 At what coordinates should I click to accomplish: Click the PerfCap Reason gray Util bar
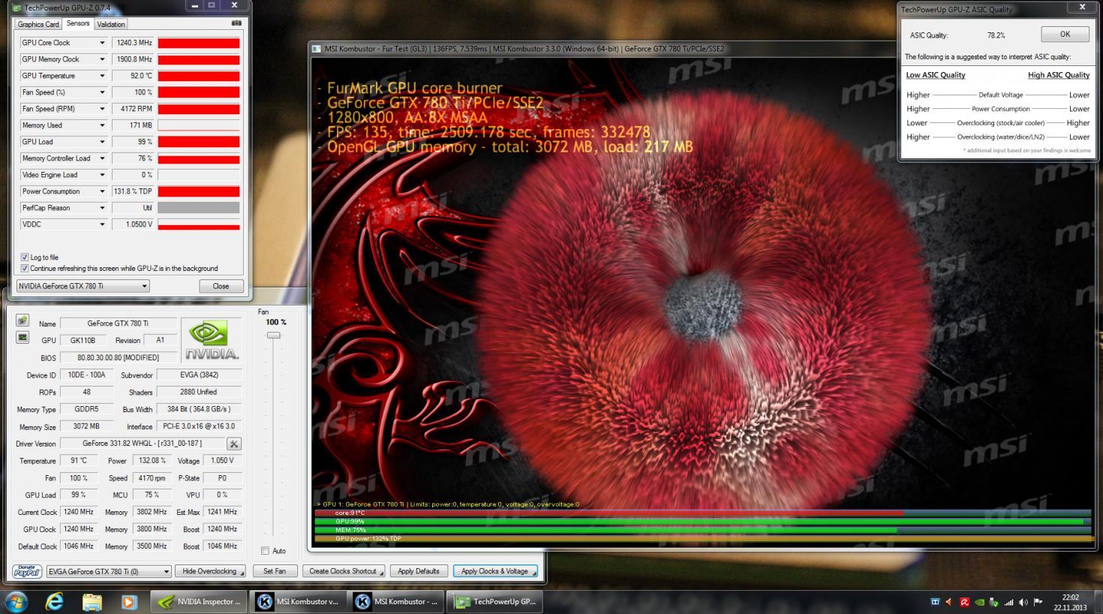point(199,208)
